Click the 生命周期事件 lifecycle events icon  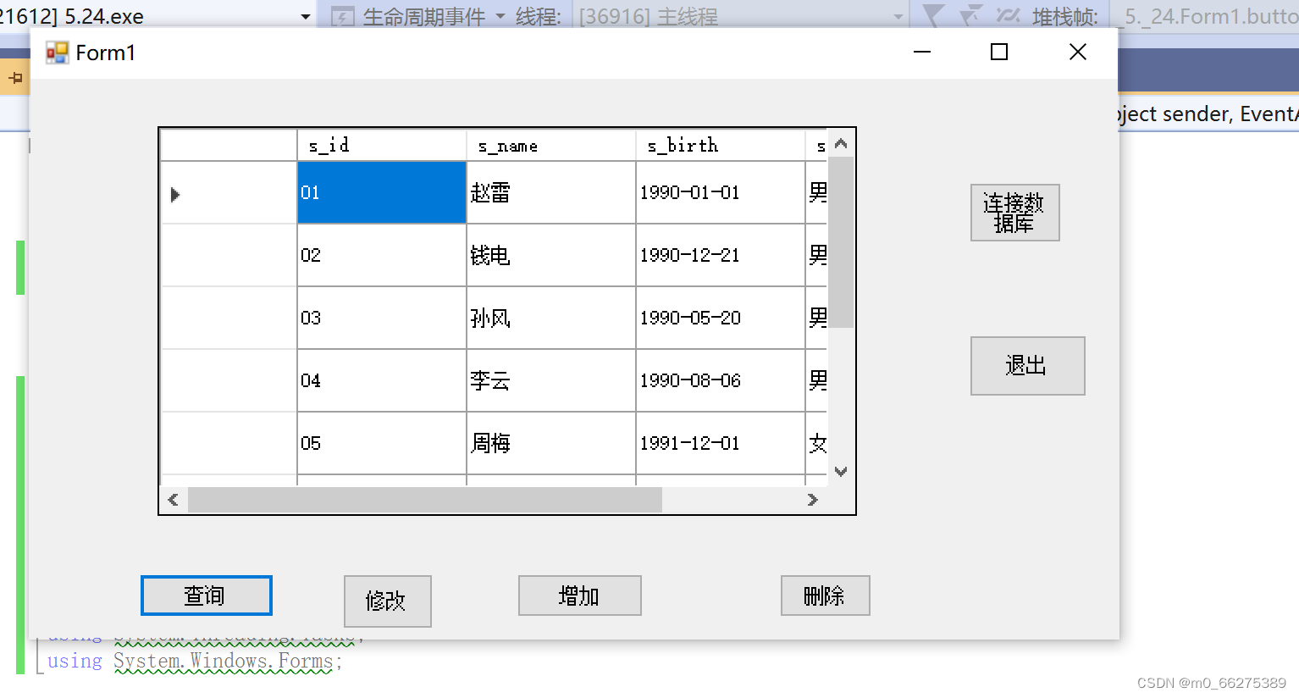[344, 16]
